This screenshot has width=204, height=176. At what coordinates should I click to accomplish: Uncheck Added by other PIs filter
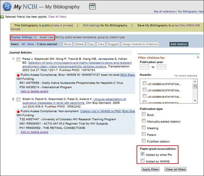(x=143, y=154)
